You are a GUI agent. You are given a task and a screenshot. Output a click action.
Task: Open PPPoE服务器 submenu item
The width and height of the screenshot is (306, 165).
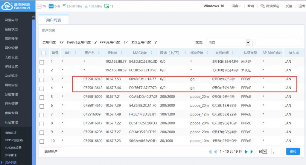coord(14,140)
